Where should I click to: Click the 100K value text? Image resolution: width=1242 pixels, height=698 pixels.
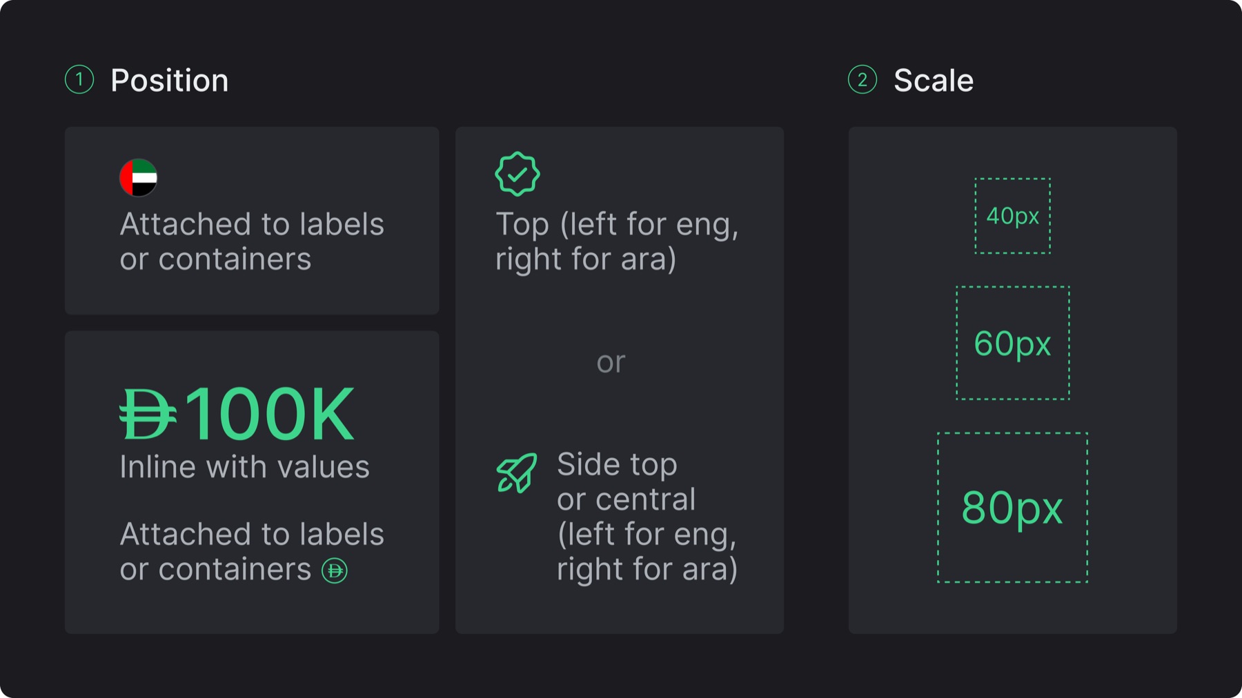pos(269,414)
